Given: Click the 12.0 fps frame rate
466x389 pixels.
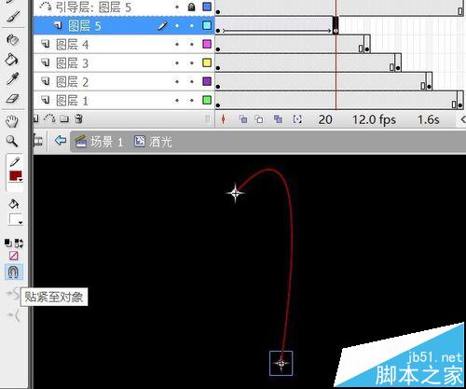Looking at the screenshot, I should pyautogui.click(x=374, y=119).
